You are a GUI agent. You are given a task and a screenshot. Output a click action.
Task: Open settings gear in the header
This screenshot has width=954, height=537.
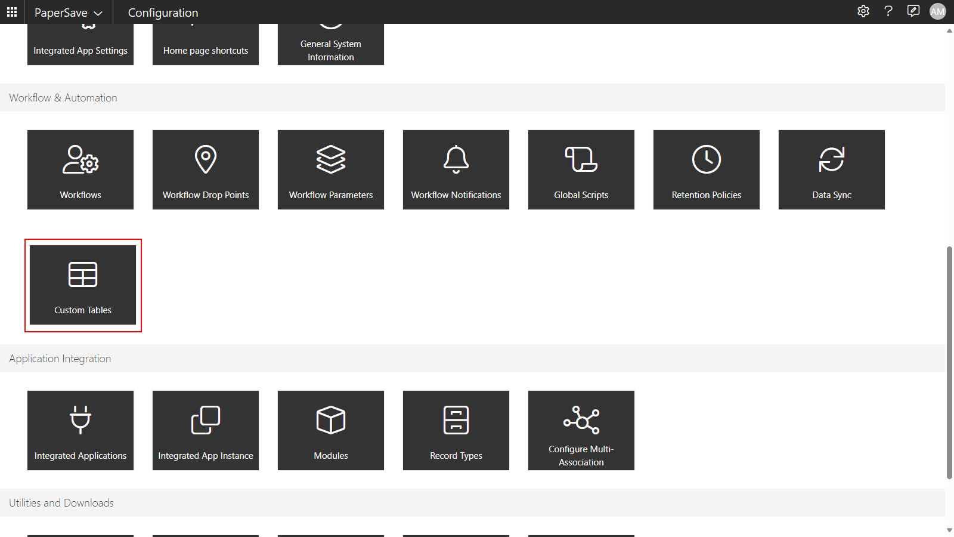pyautogui.click(x=863, y=11)
